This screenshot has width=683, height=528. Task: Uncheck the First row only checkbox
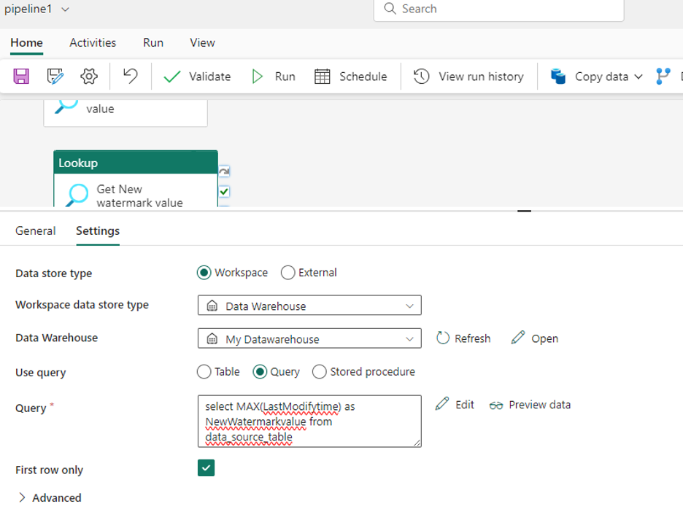coord(206,468)
